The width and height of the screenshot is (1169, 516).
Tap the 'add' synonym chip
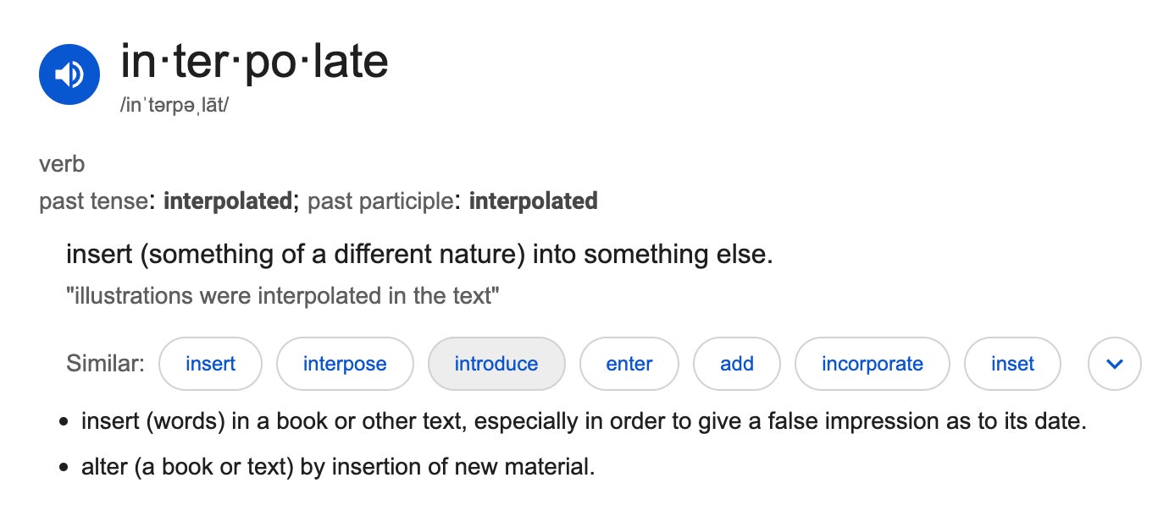pyautogui.click(x=736, y=364)
